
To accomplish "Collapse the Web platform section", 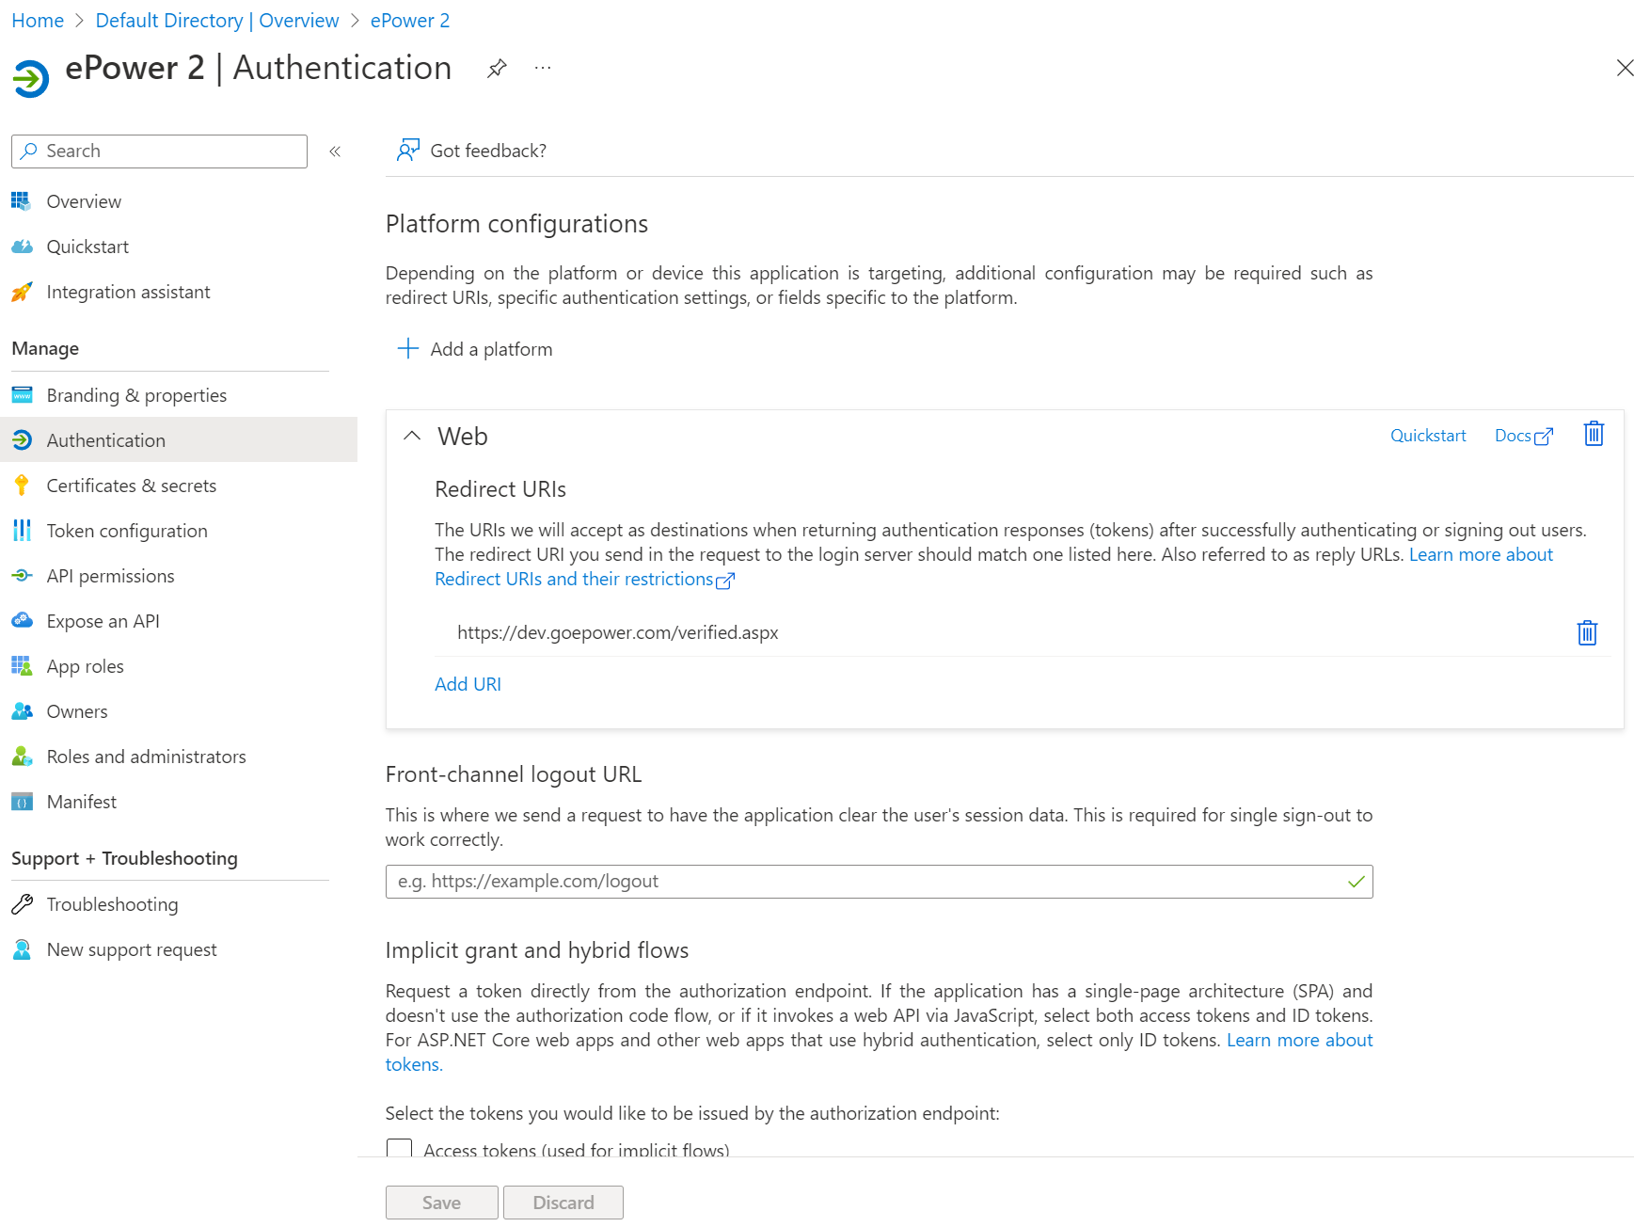I will tap(411, 436).
